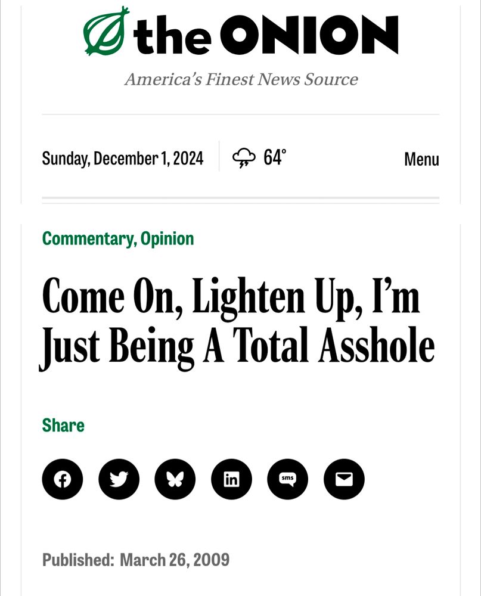Screen dimensions: 481x596
Task: Click the March 26, 2009 publish date
Action: [175, 560]
